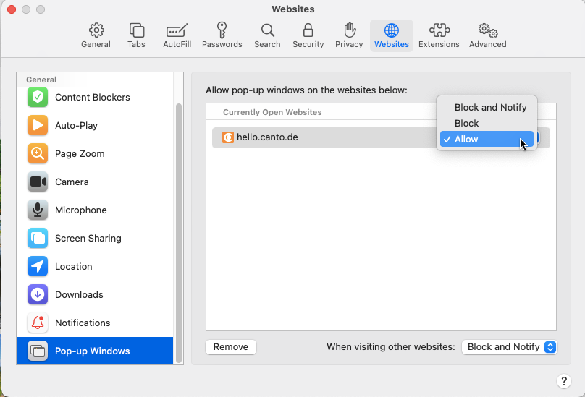Close the Websites preferences window
This screenshot has width=585, height=397.
pos(12,9)
